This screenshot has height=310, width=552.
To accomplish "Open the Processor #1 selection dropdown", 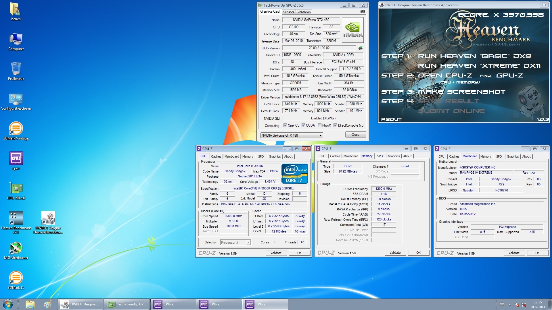I will [x=248, y=243].
